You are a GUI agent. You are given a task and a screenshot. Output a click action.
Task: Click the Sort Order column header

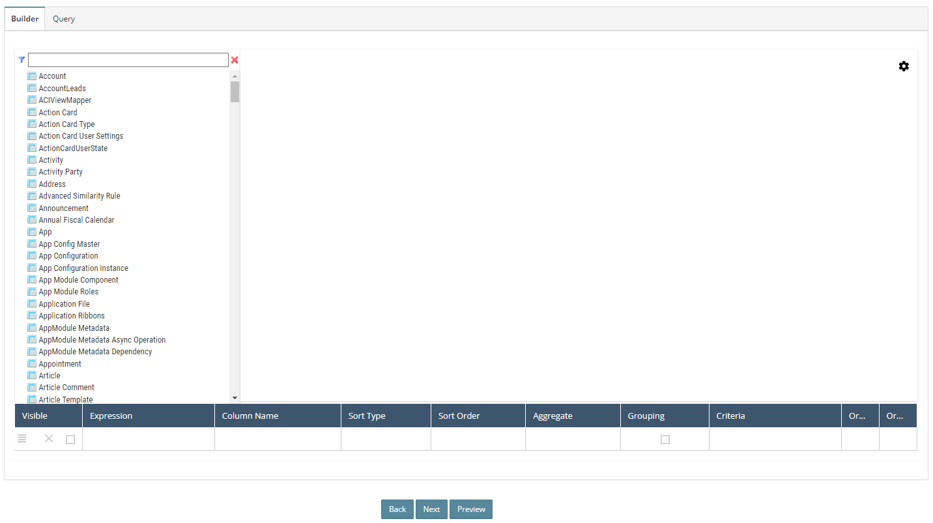click(478, 416)
